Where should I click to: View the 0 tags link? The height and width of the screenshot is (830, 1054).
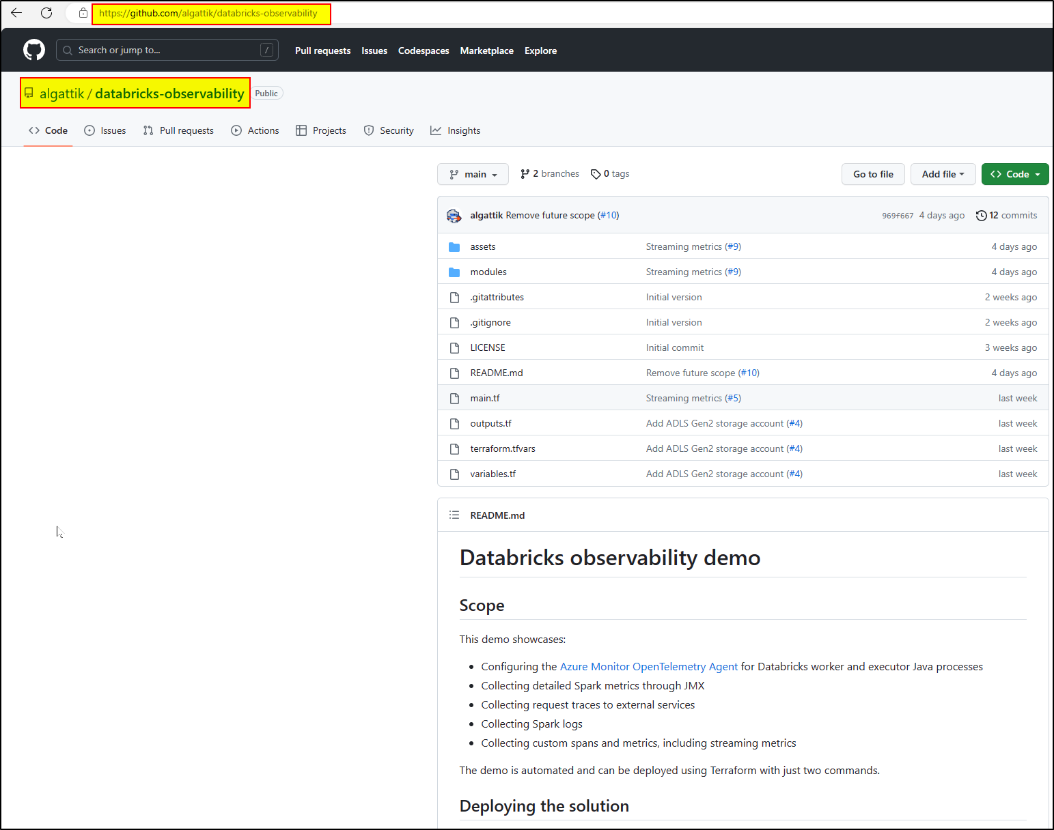(x=610, y=174)
